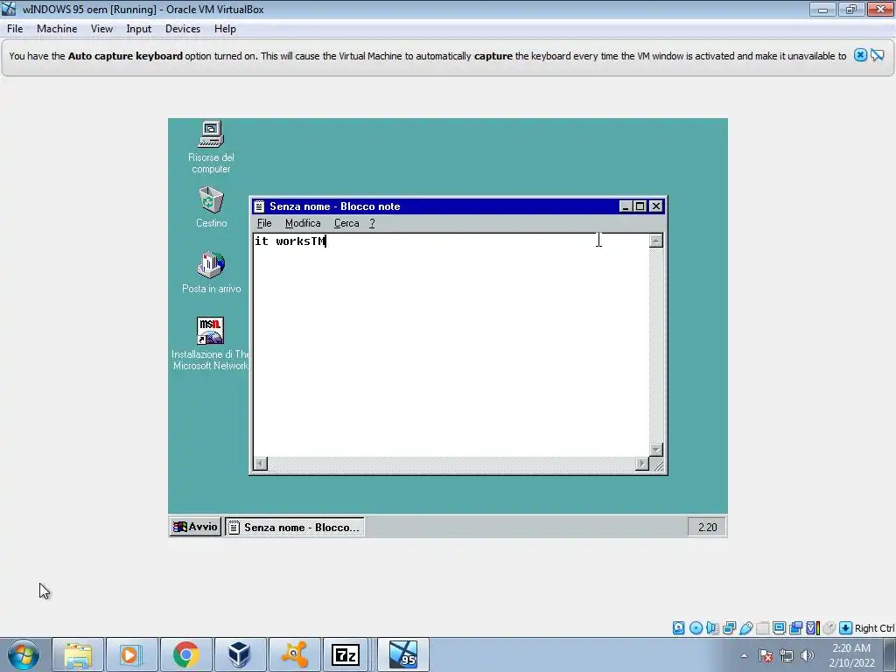The width and height of the screenshot is (896, 672).
Task: Maximize the Blocco note window
Action: pos(640,206)
